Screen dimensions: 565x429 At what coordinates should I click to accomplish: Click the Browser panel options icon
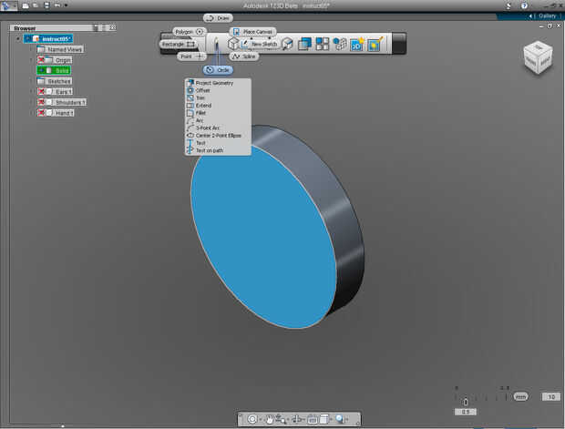pyautogui.click(x=96, y=27)
